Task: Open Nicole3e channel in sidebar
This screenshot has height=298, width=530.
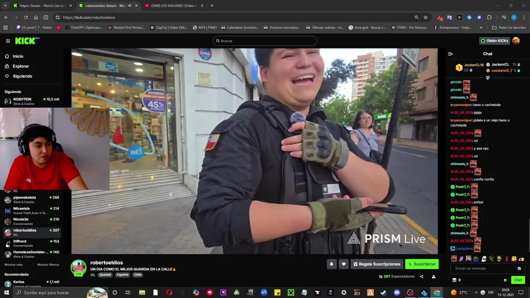Action: coord(32,221)
